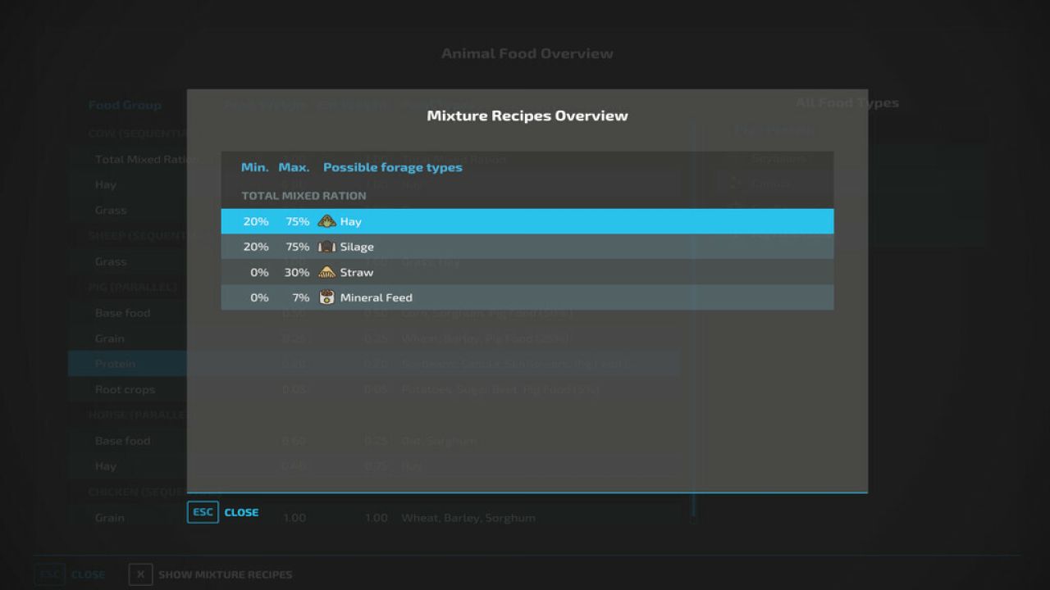Click the ESC key icon in the dialog
The width and height of the screenshot is (1050, 590).
pos(203,511)
